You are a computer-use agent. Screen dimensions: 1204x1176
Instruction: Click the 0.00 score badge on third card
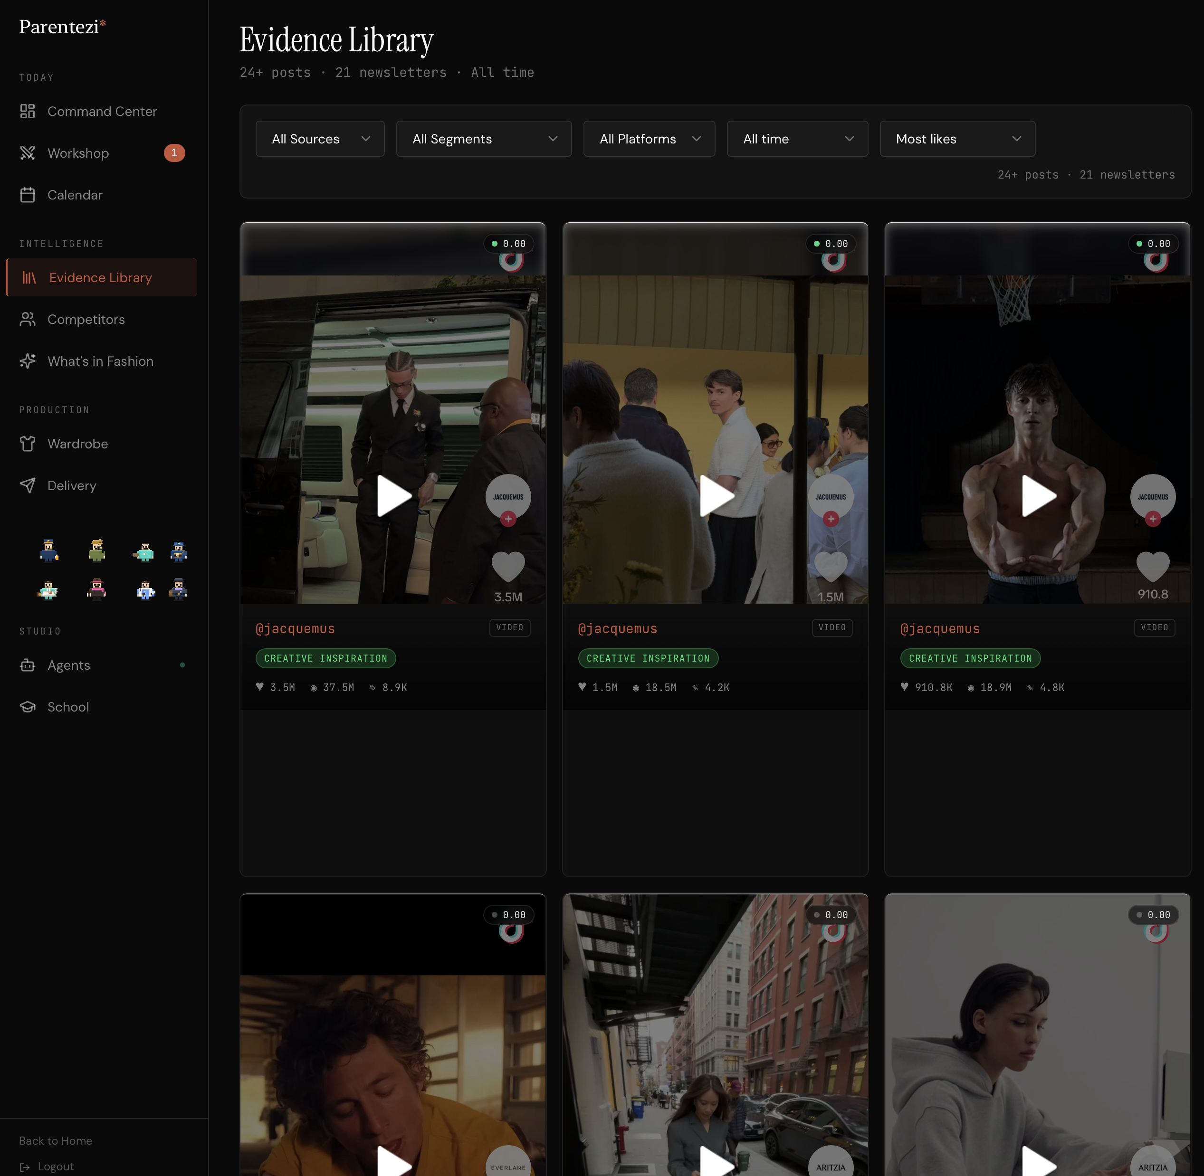coord(1154,244)
